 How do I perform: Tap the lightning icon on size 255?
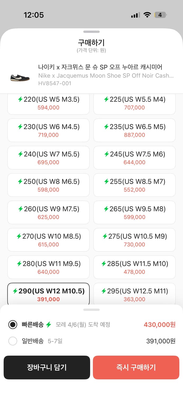106,181
